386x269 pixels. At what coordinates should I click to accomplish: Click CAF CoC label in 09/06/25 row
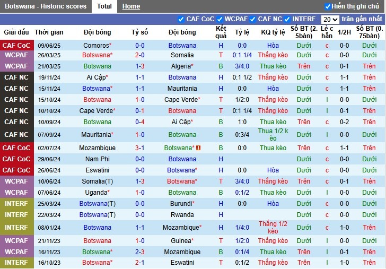[x=16, y=45]
